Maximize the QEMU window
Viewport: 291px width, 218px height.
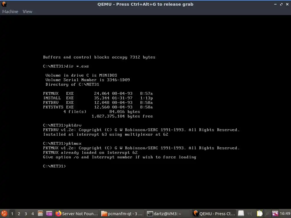pyautogui.click(x=281, y=4)
